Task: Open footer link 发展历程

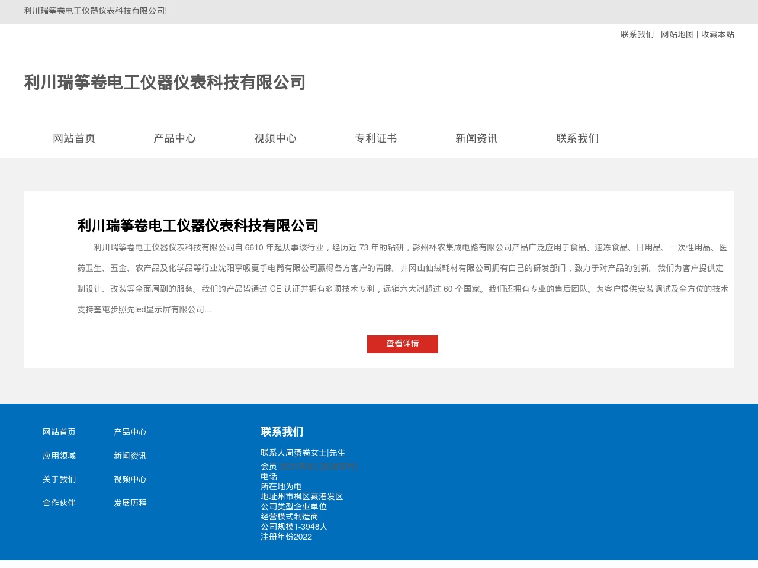Action: (130, 503)
